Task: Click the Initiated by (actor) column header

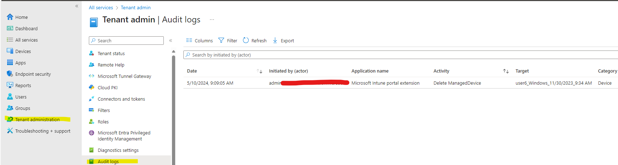Action: (x=288, y=71)
